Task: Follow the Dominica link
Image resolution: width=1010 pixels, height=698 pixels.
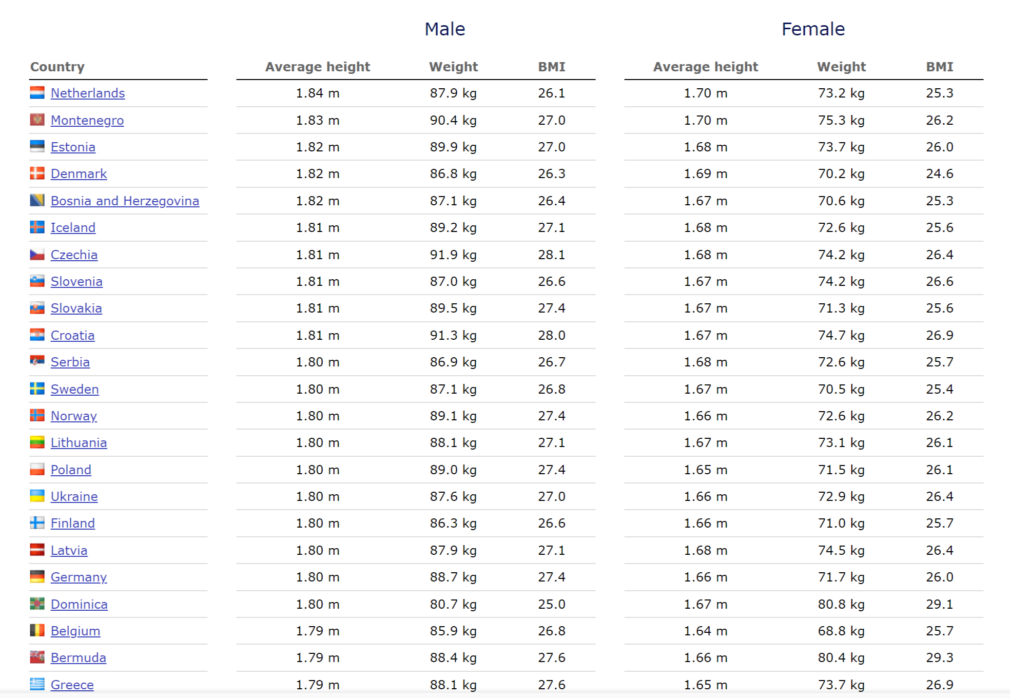Action: (x=79, y=604)
